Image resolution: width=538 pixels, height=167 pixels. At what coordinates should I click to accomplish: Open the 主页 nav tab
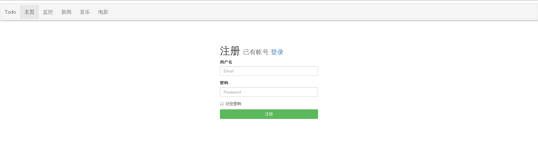tap(29, 12)
